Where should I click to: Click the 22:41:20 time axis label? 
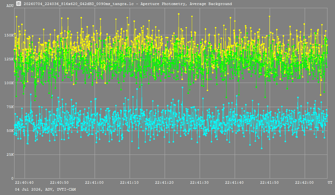(164, 182)
